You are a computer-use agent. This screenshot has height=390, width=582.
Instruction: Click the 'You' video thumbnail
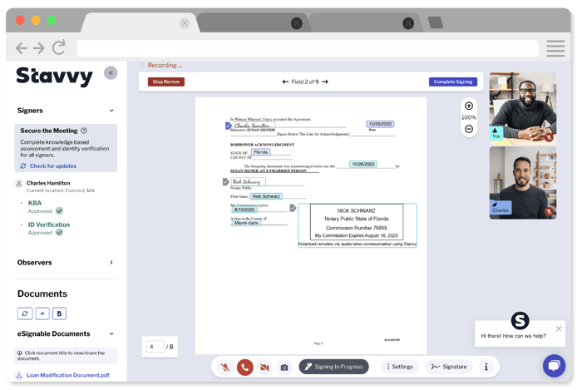[x=523, y=107]
